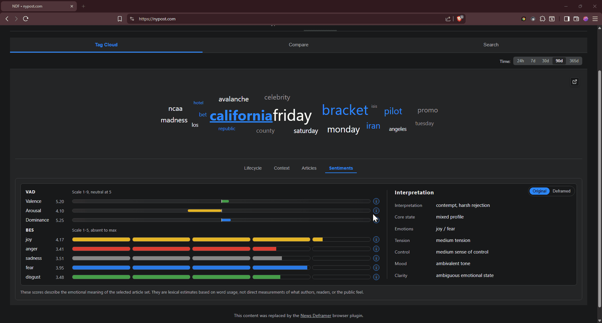Reload the page with the refresh icon

click(26, 19)
